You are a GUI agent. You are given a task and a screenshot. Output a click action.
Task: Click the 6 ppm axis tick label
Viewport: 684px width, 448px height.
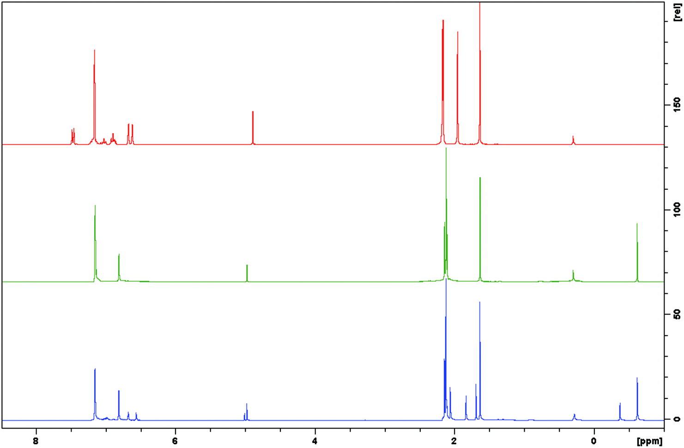pos(175,441)
